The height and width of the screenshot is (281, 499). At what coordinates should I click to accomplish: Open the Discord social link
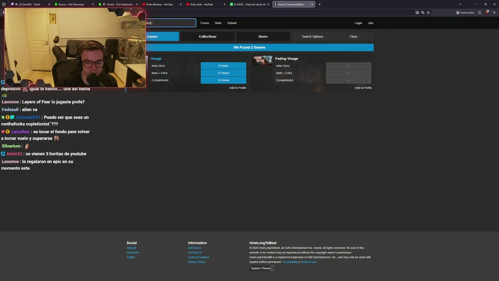point(131,248)
